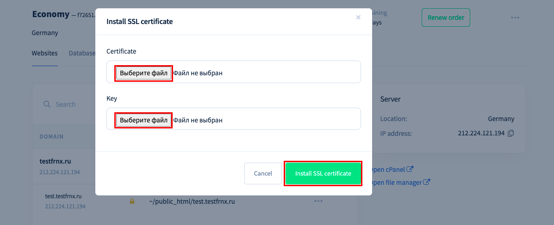Image resolution: width=554 pixels, height=225 pixels.
Task: Select the testfrnx.ru domain entry
Action: point(55,162)
